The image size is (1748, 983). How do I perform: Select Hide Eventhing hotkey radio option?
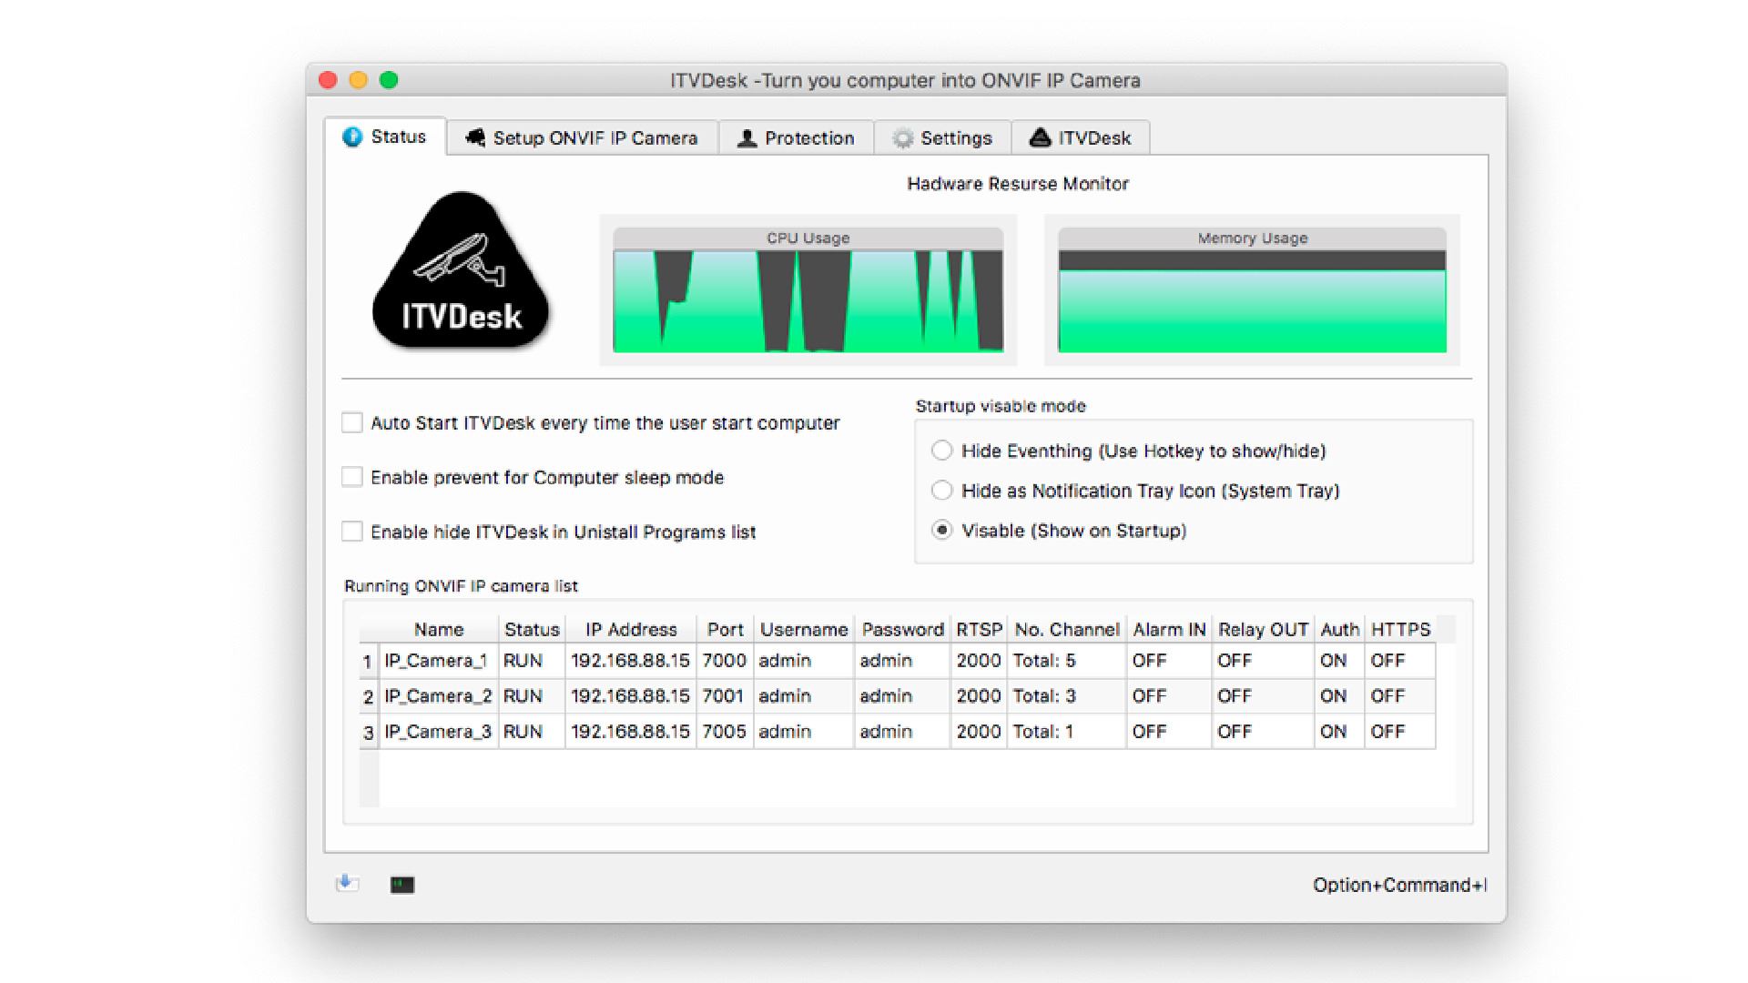click(942, 451)
